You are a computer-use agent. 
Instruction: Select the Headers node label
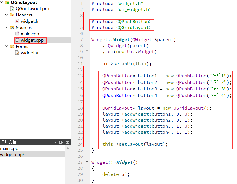pyautogui.click(x=24, y=15)
